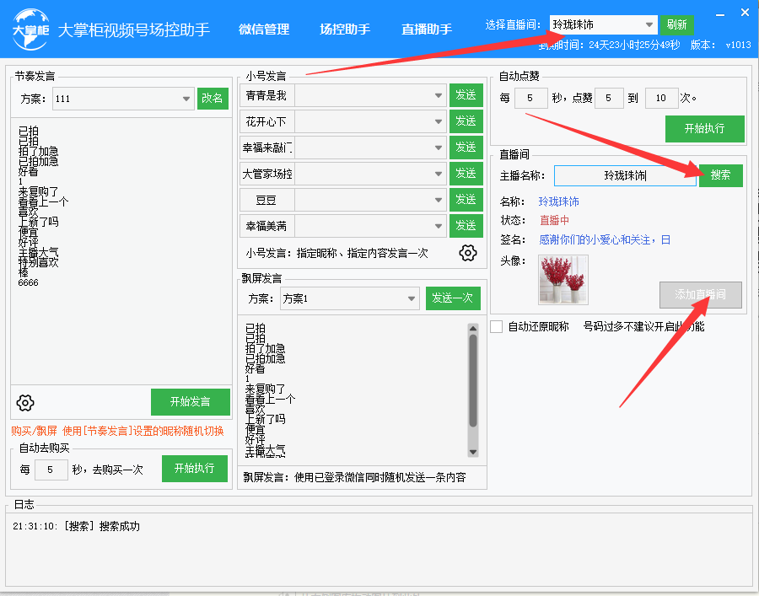Open gear settings under 节奏发言 panel

click(x=25, y=402)
